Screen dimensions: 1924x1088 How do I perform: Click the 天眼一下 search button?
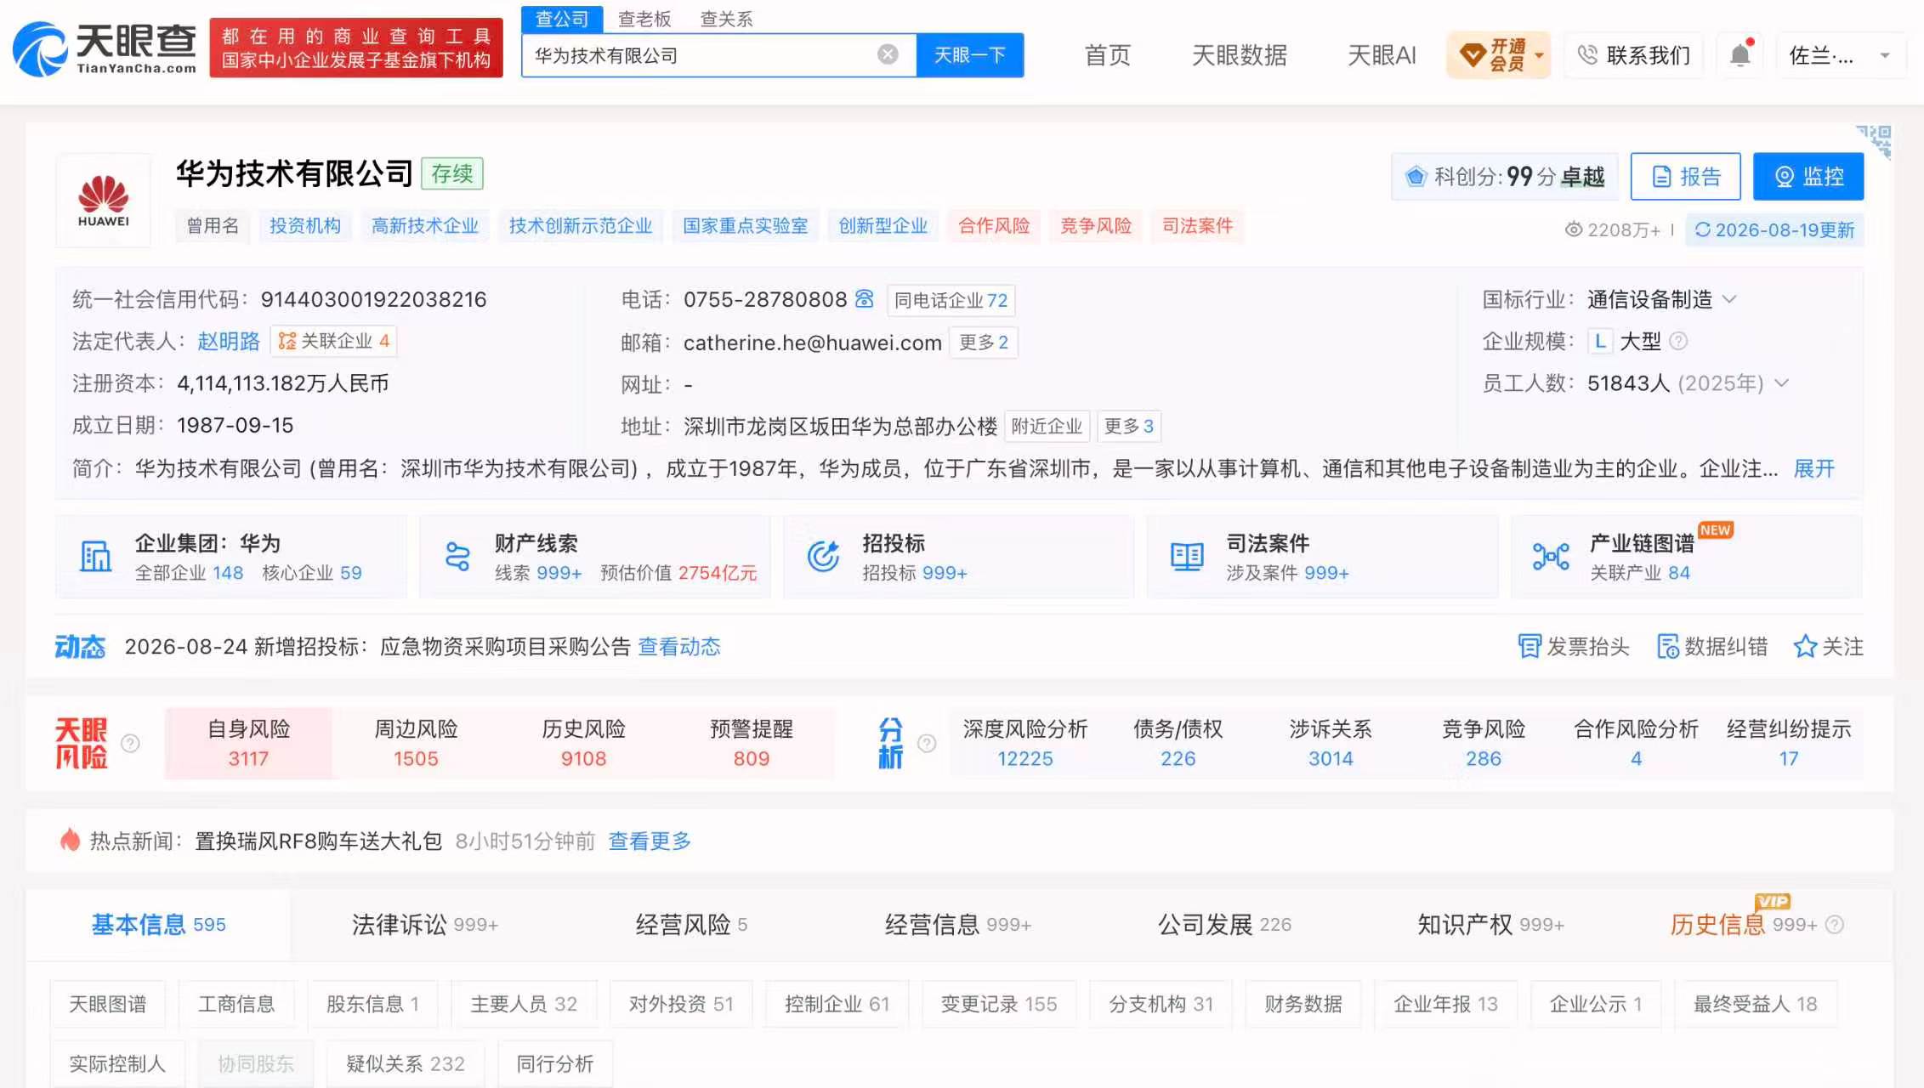point(970,55)
